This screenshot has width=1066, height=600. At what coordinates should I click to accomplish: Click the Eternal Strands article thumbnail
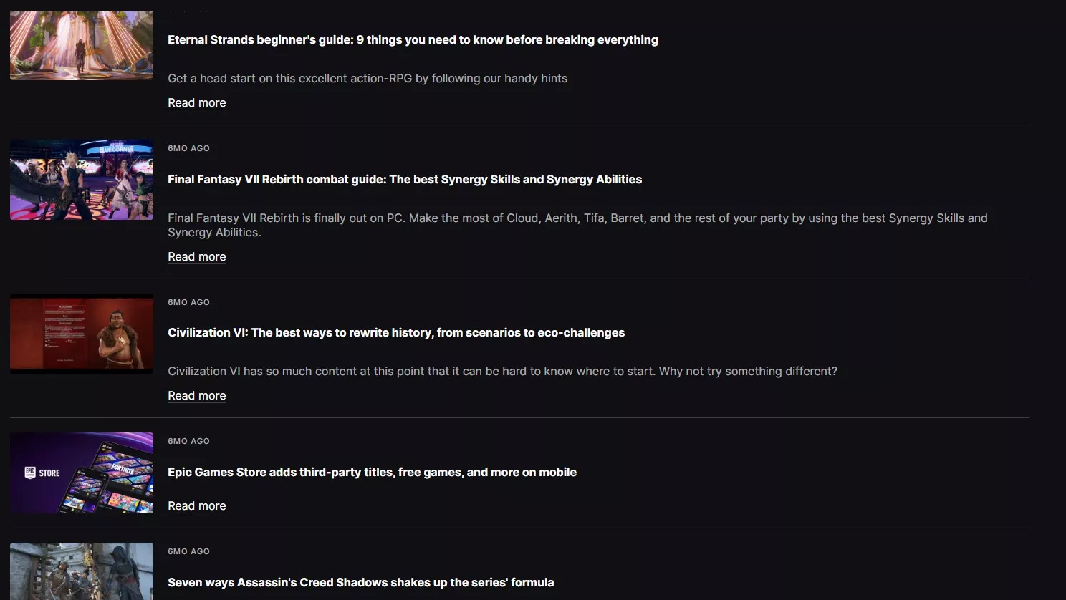coord(82,45)
